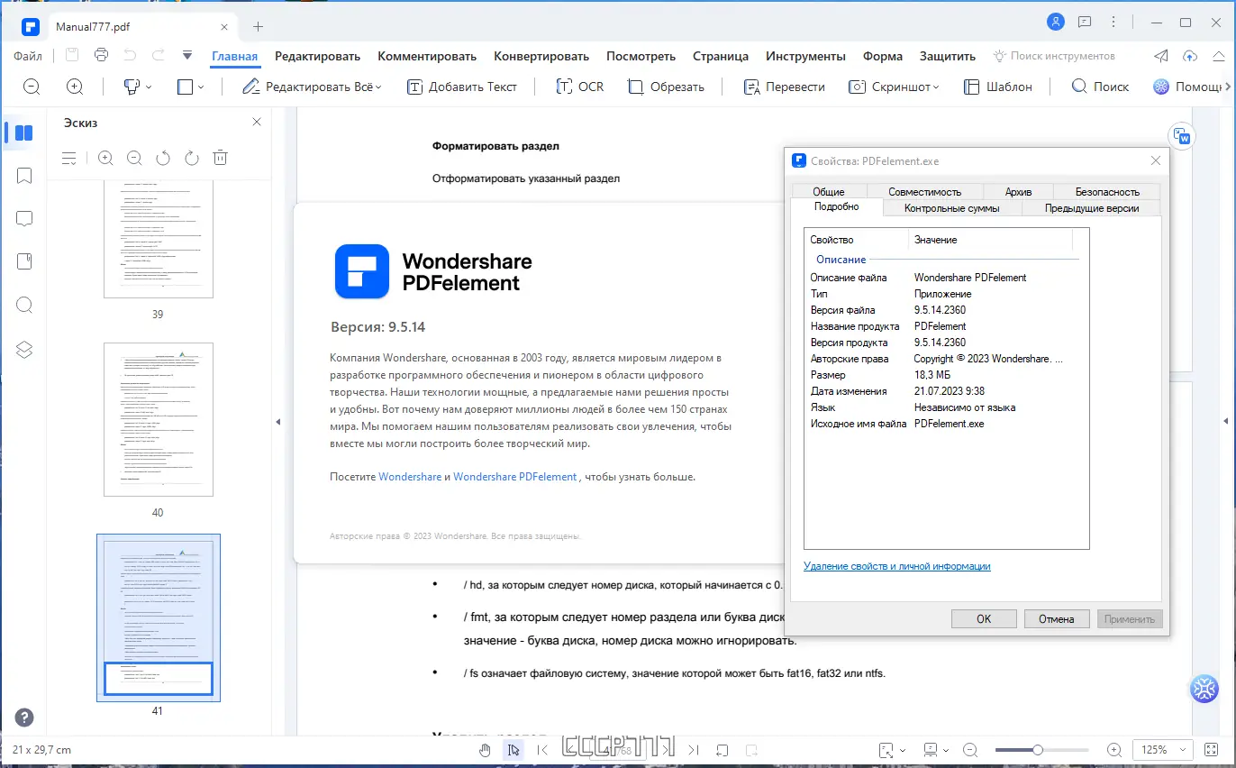Open Эскиз panel options list menu
The image size is (1236, 768).
69,158
